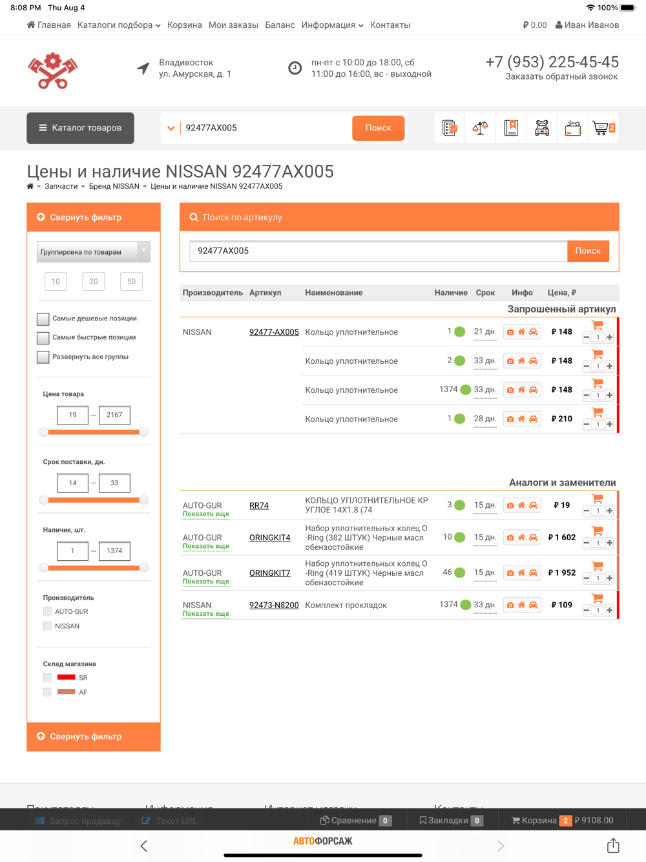Open 'Контакты' menu item
This screenshot has width=646, height=862.
coord(390,25)
